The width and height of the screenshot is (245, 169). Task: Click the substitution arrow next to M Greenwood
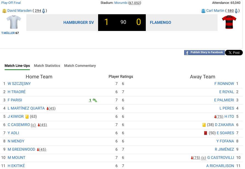click(38, 150)
